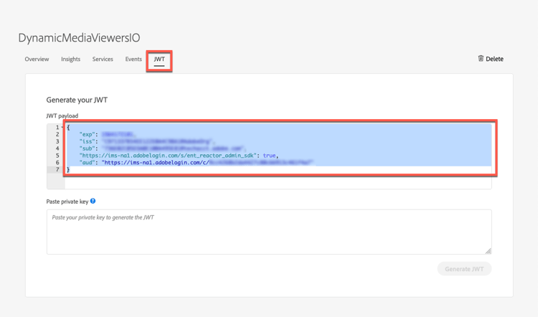The width and height of the screenshot is (538, 317).
Task: Click inside the Paste private key field
Action: click(269, 232)
